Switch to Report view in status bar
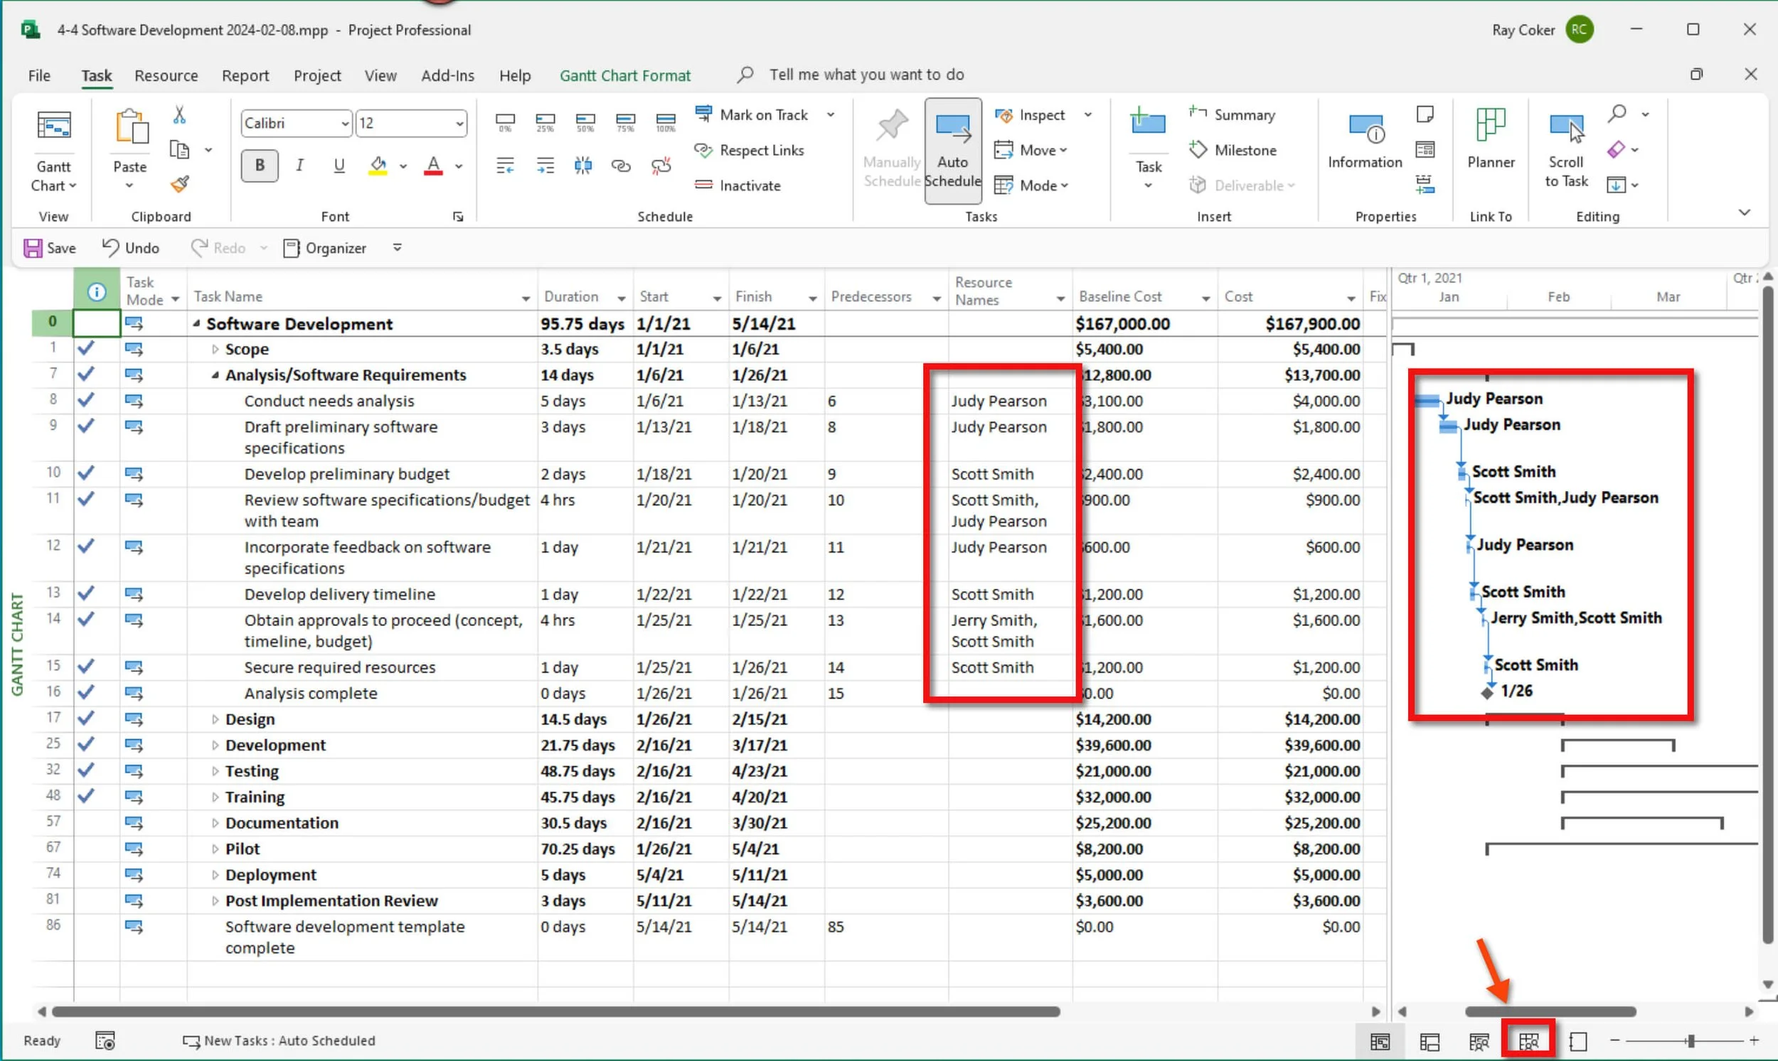1778x1061 pixels. click(1578, 1042)
